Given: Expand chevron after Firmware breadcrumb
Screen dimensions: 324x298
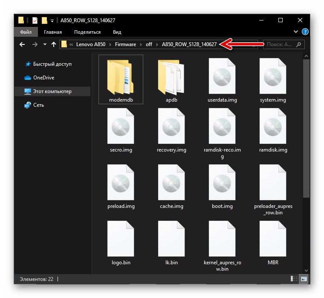Looking at the screenshot, I should click(x=141, y=44).
